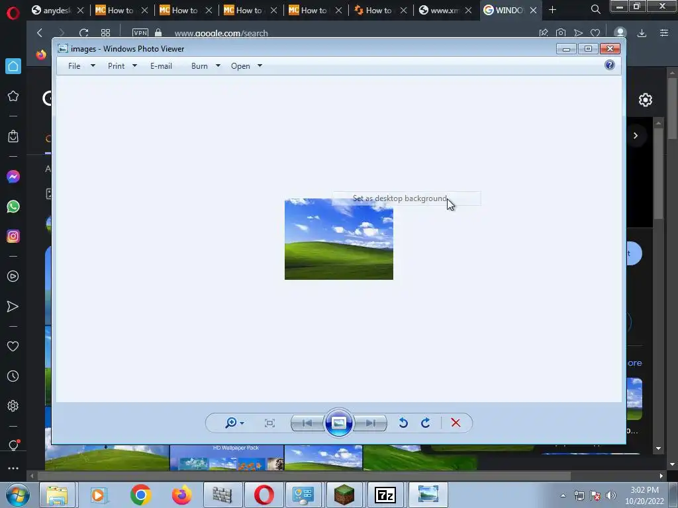Screen dimensions: 678x508
Task: Click the Fit to window icon
Action: coord(269,423)
